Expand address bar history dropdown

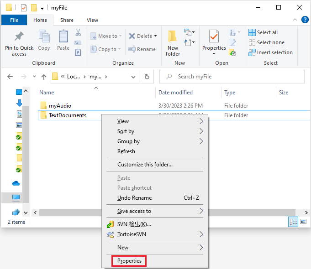click(x=133, y=77)
